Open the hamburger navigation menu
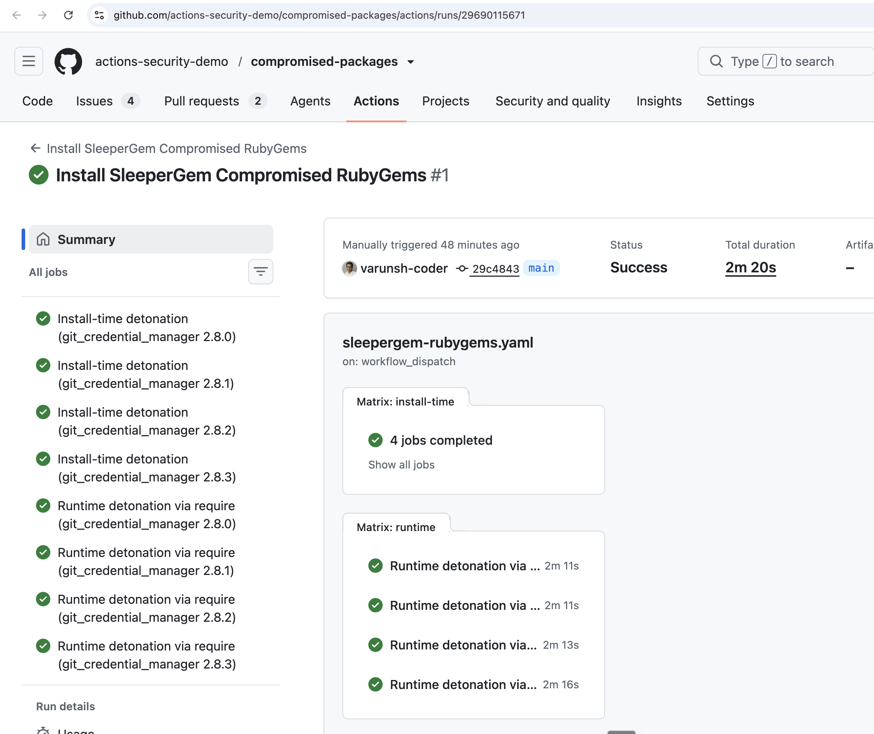This screenshot has width=874, height=734. coord(29,61)
